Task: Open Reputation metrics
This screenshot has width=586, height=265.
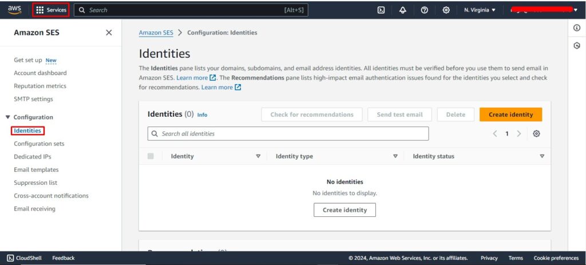Action: tap(40, 86)
